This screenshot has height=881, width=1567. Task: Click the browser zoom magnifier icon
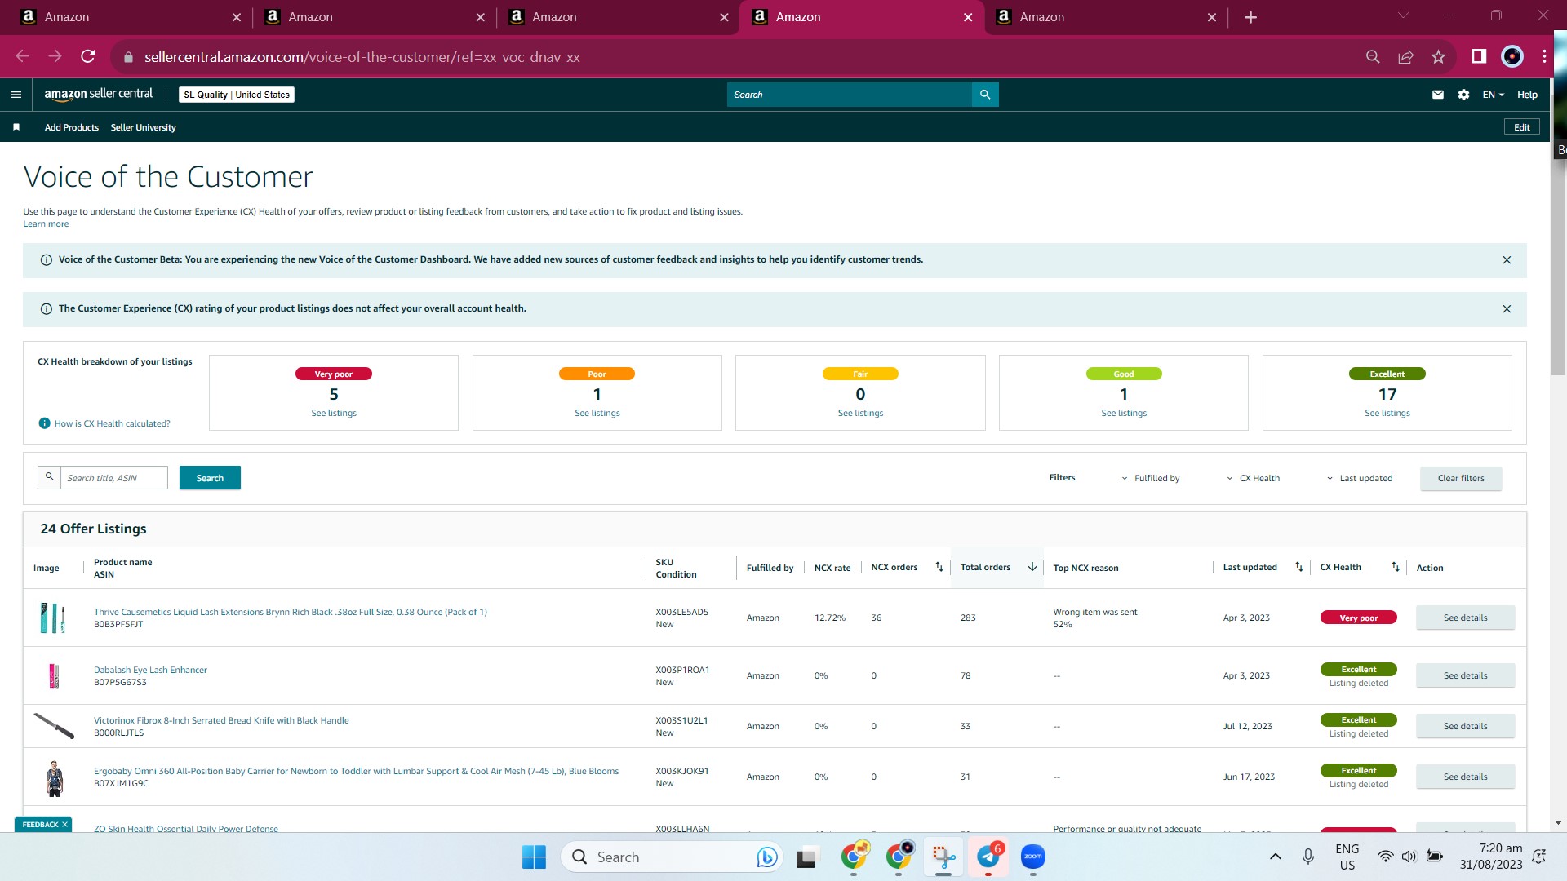tap(1373, 56)
